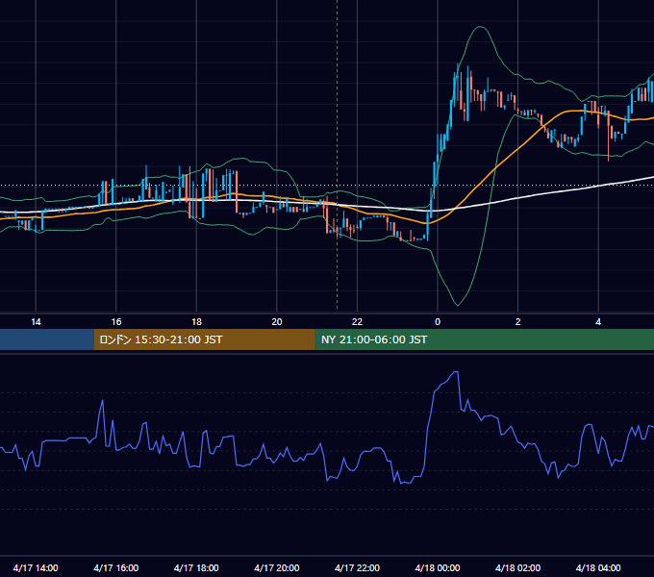654x577 pixels.
Task: Click the upper Bollinger band peak after midnight
Action: tap(481, 27)
